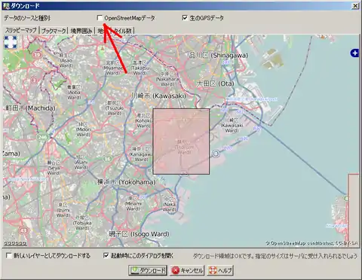
Task: Tick 新しいレイヤーとしてダウンロードする checkbox
Action: coord(9,256)
